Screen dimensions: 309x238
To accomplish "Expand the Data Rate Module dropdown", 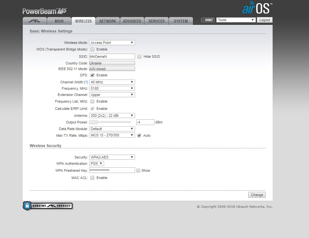I will pyautogui.click(x=112, y=129).
